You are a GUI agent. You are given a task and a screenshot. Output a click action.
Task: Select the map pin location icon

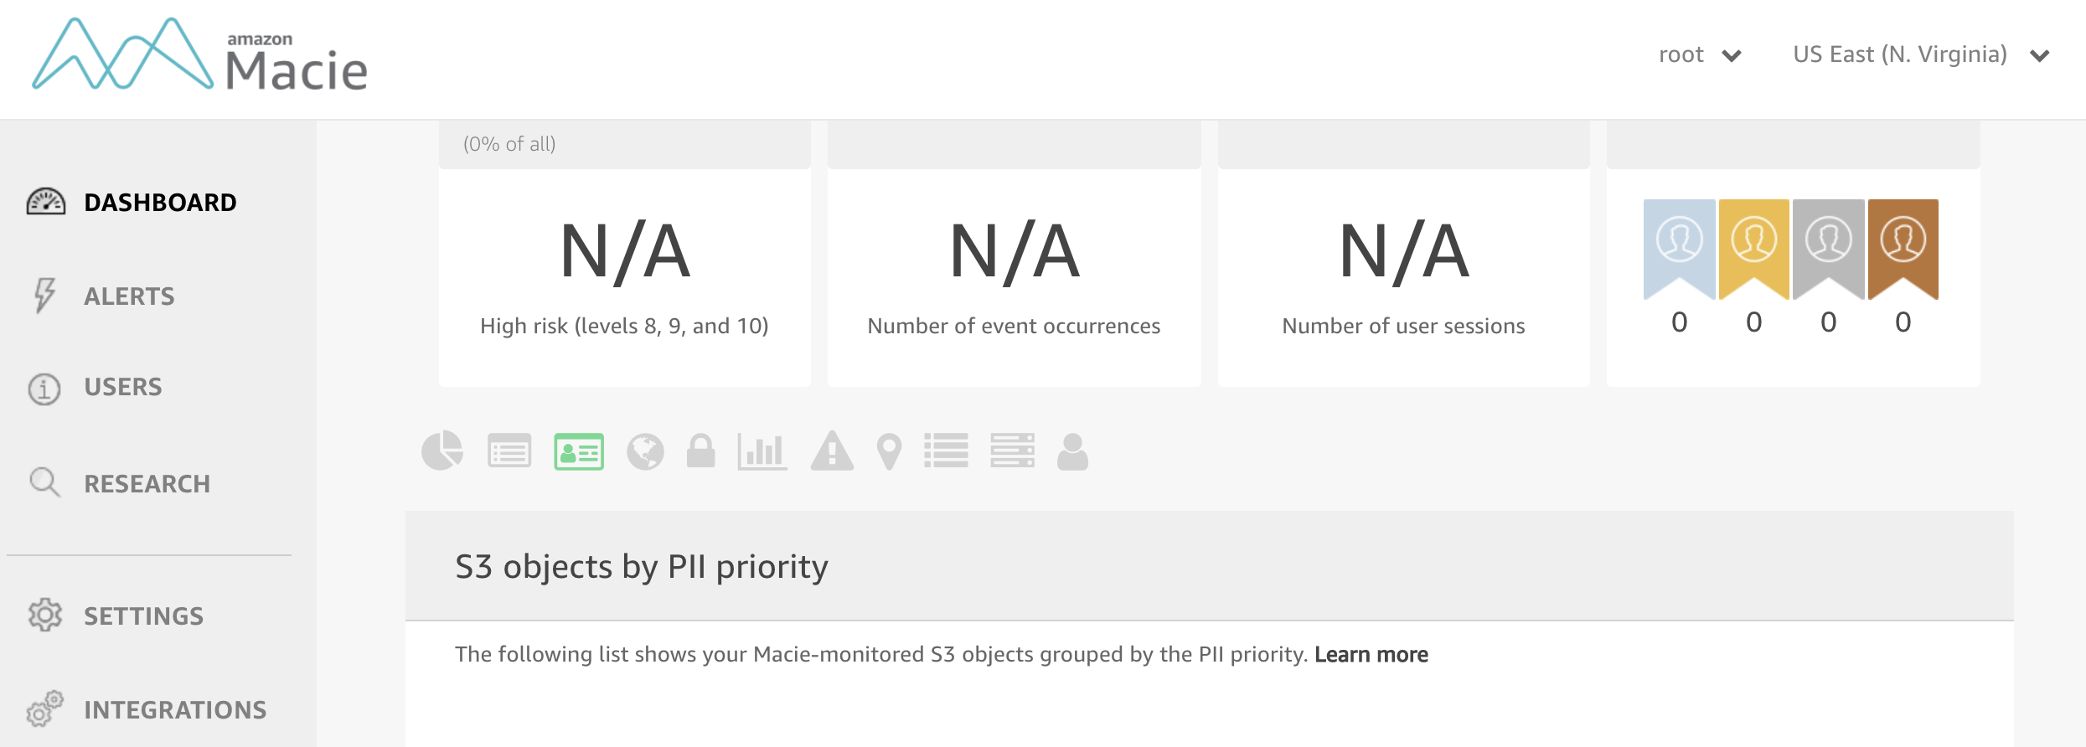(x=889, y=452)
